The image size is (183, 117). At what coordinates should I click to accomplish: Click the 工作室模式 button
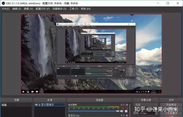(171, 113)
